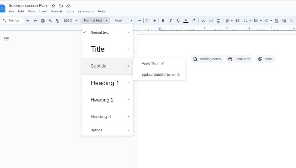
Task: Choose Apply 'Subtitle' option
Action: 159,63
